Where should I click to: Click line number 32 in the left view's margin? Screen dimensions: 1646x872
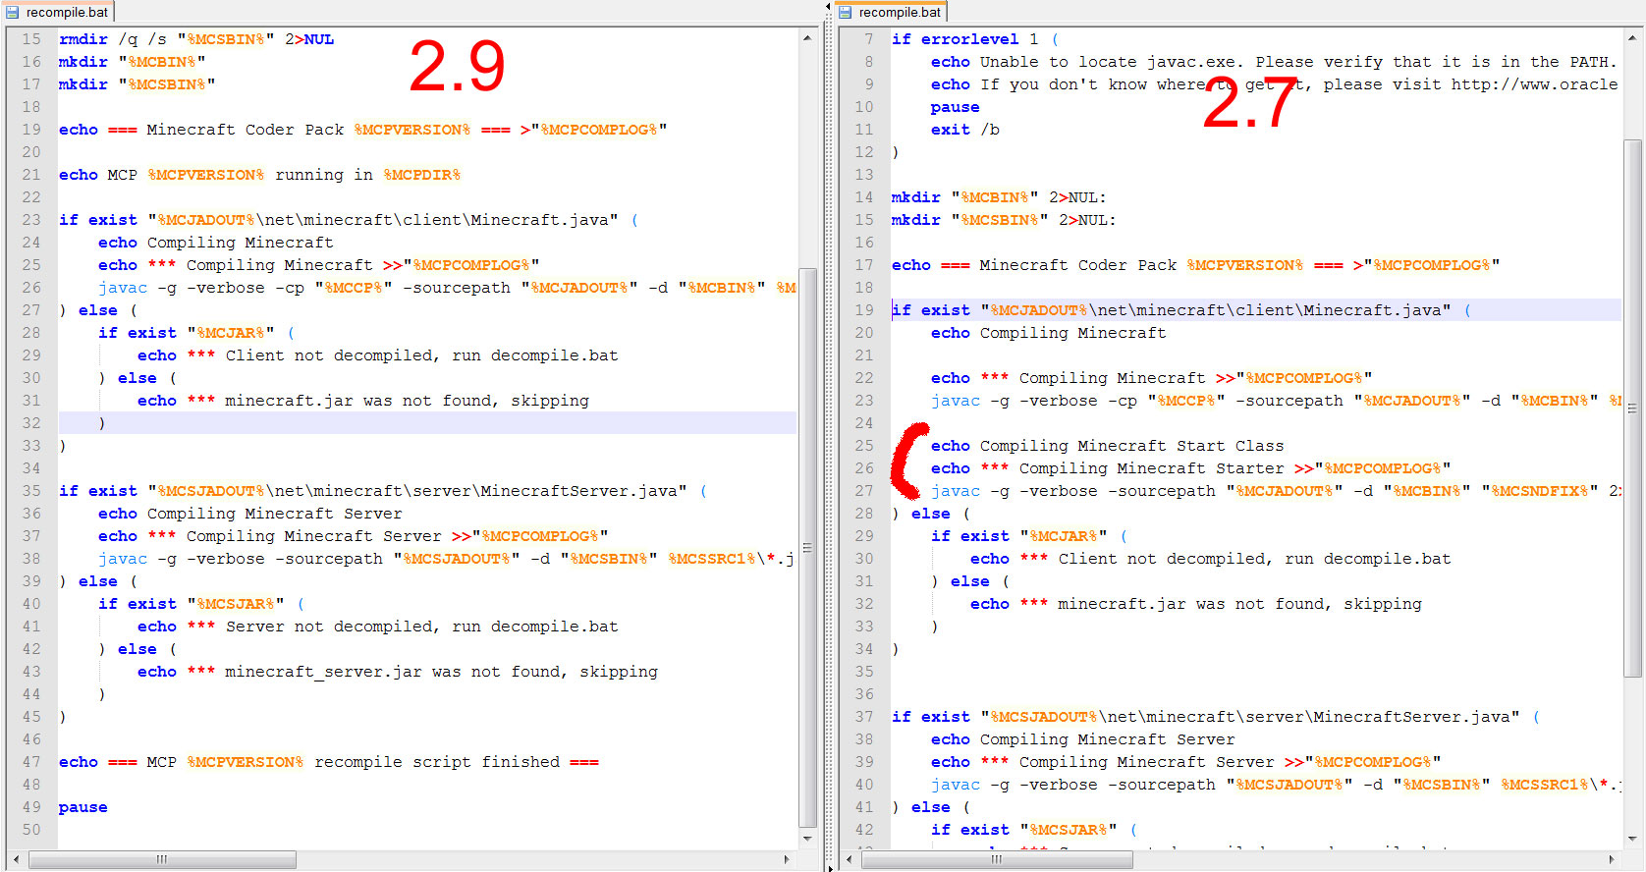[x=31, y=423]
